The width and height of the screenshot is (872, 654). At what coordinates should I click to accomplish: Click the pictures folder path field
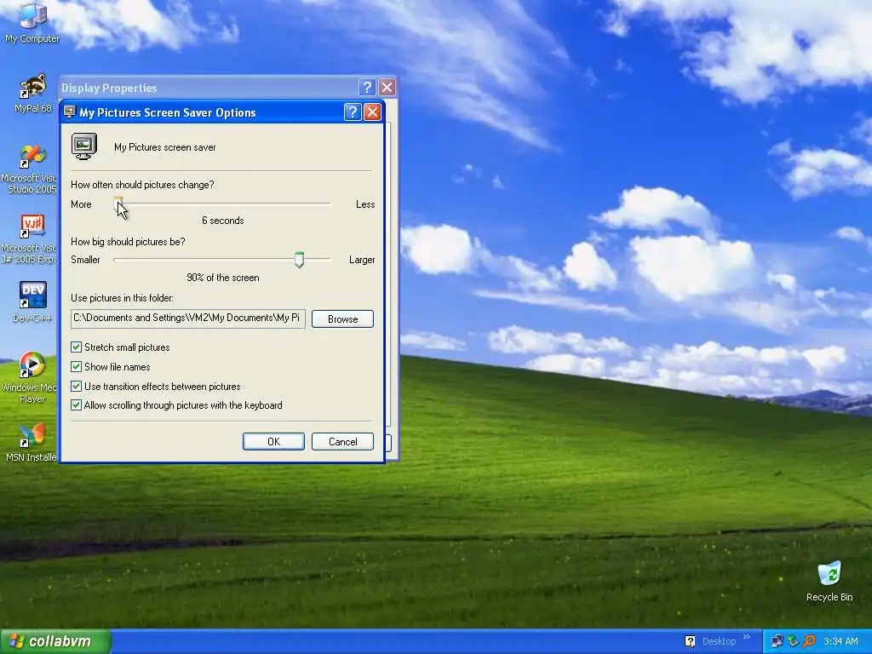click(x=188, y=318)
